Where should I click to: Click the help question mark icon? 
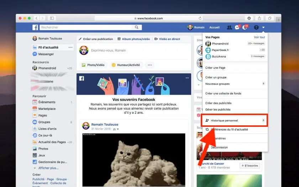click(256, 27)
